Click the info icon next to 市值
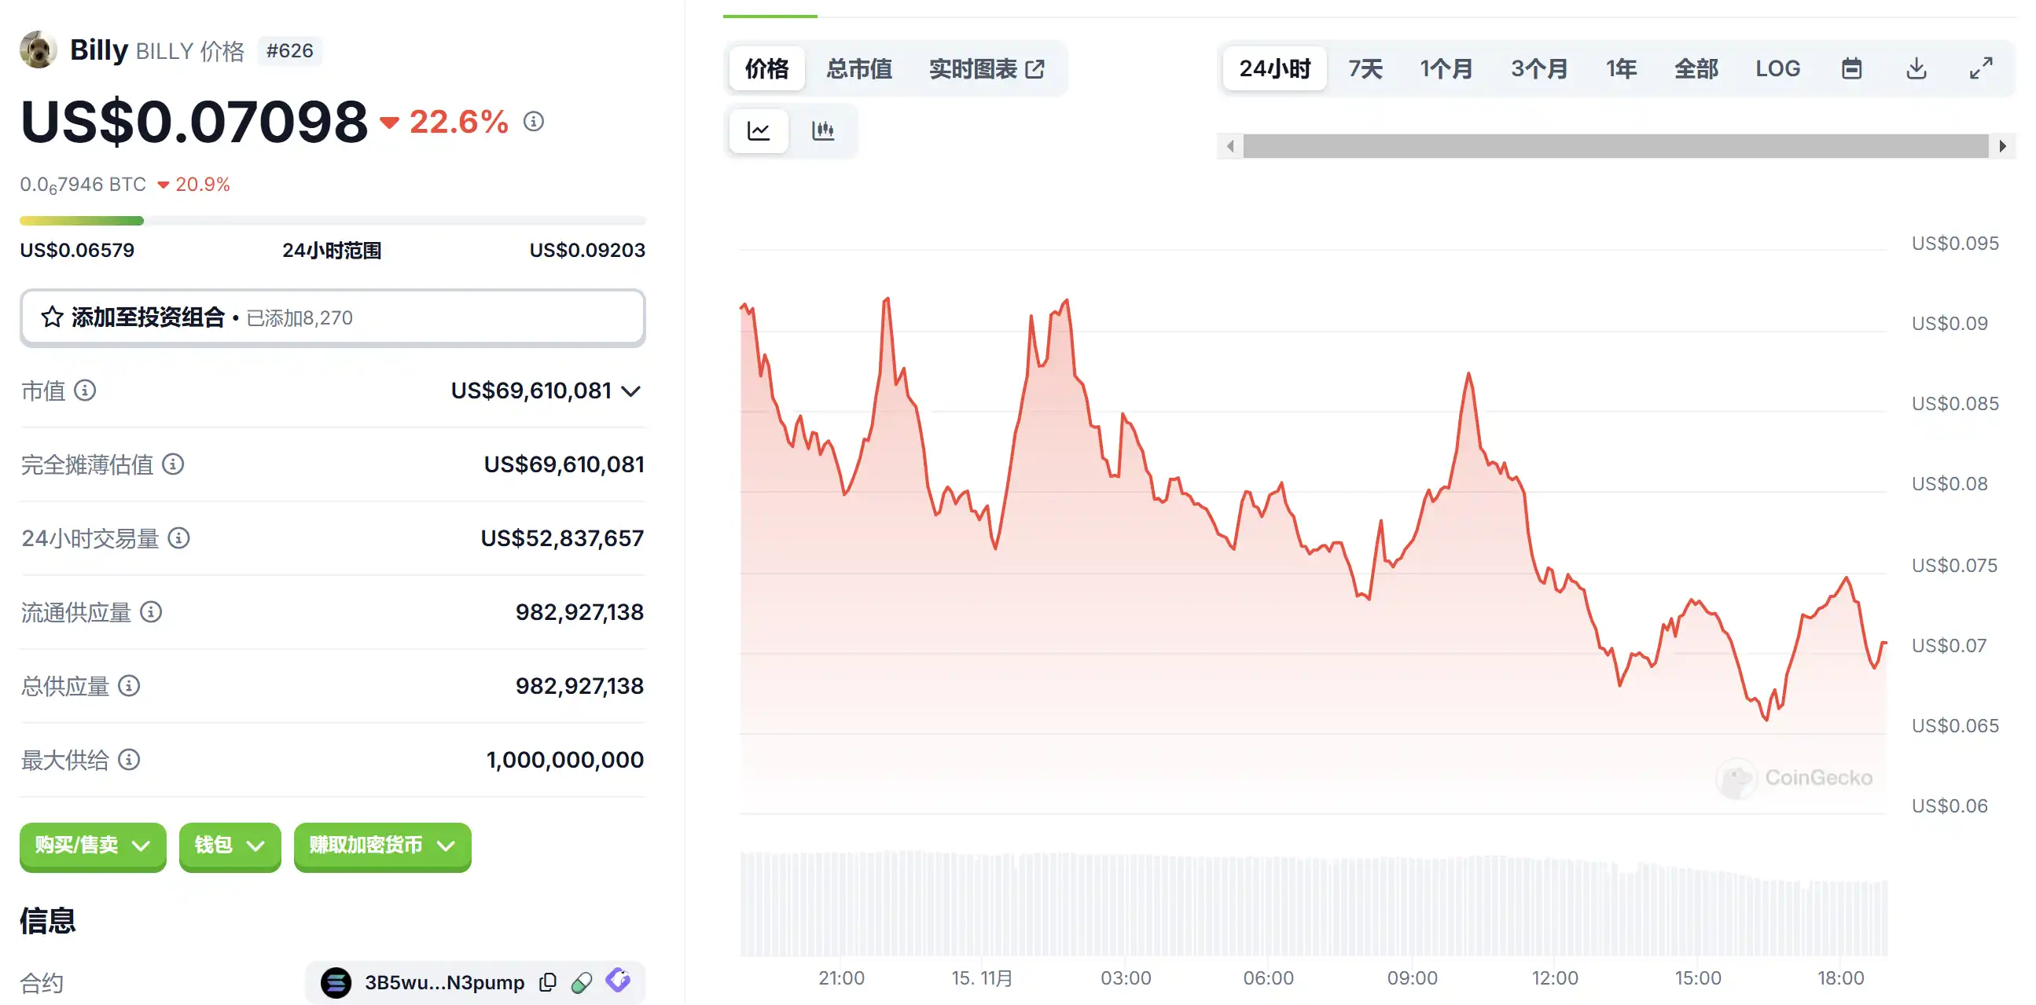This screenshot has height=1005, width=2036. pos(85,391)
